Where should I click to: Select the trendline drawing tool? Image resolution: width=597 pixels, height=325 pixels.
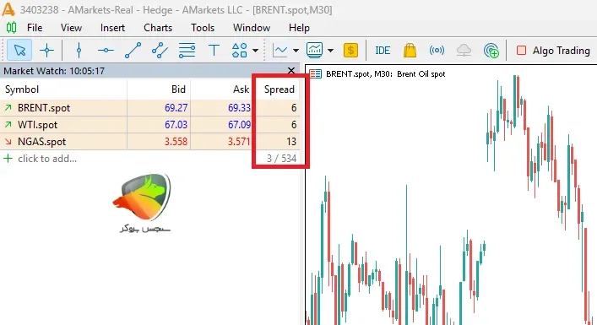pos(133,51)
